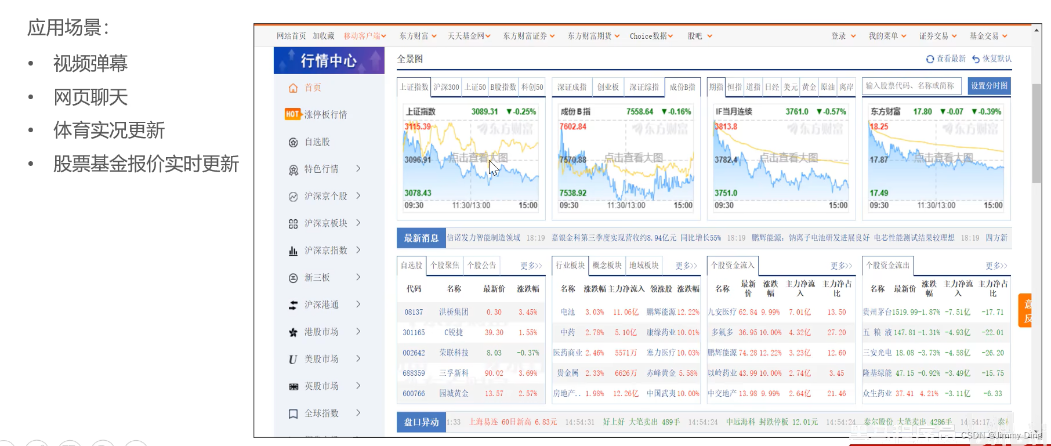Open the 天天基金网 dropdown
This screenshot has width=1051, height=446.
pyautogui.click(x=469, y=36)
